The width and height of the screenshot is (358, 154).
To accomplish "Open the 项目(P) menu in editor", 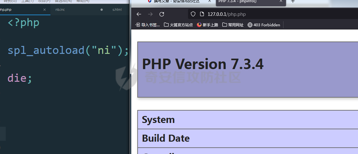I will click(x=44, y=1).
